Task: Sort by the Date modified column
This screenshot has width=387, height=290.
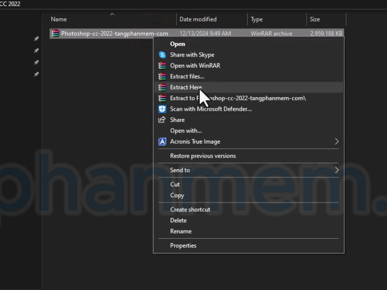Action: pyautogui.click(x=198, y=19)
